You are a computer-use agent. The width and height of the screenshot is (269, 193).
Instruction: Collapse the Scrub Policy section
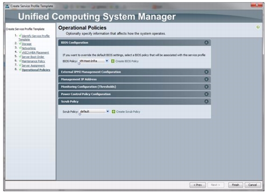pyautogui.click(x=206, y=102)
